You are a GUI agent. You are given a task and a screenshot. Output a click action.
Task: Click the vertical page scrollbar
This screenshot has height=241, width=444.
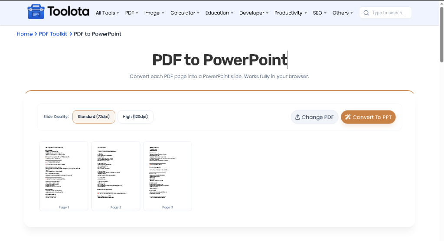click(x=441, y=34)
